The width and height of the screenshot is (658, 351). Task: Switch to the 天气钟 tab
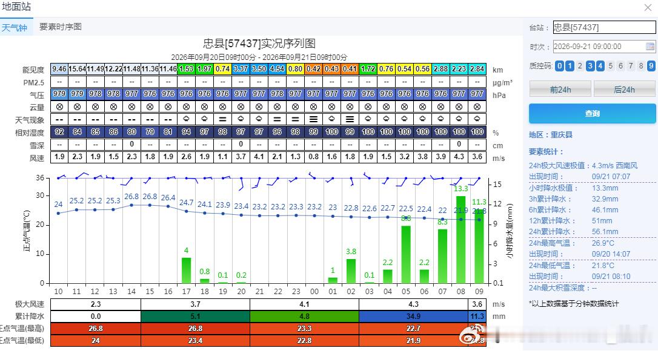(15, 28)
